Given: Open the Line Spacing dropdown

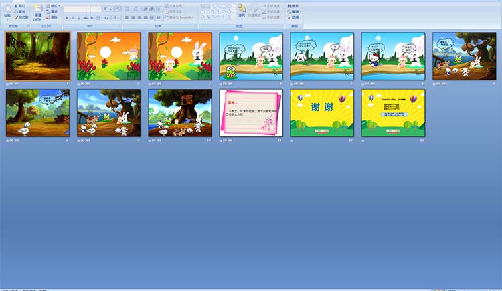Looking at the screenshot, I should tap(159, 9).
